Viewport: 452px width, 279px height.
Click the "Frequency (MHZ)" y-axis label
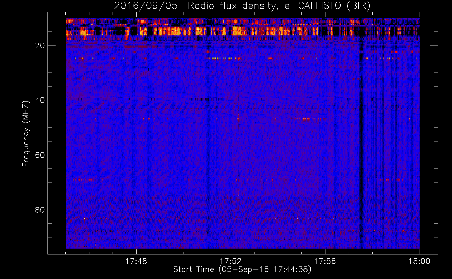[26, 134]
